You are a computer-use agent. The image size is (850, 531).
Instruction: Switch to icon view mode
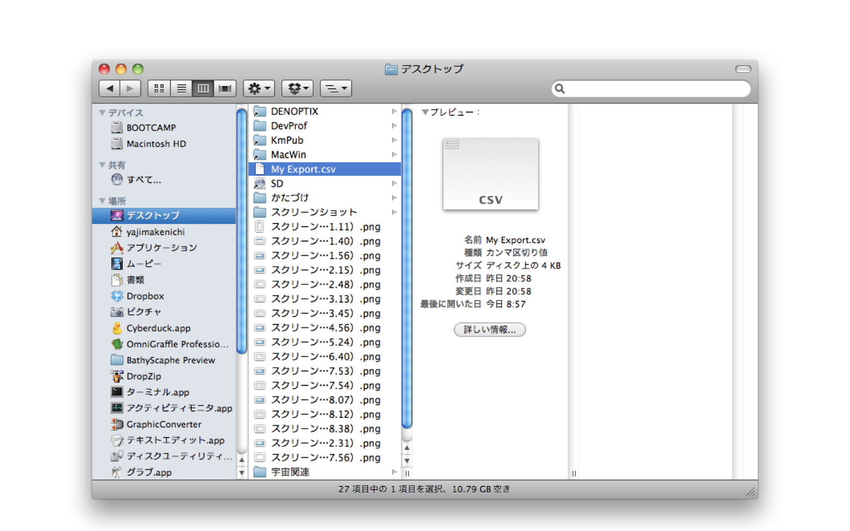coord(159,89)
